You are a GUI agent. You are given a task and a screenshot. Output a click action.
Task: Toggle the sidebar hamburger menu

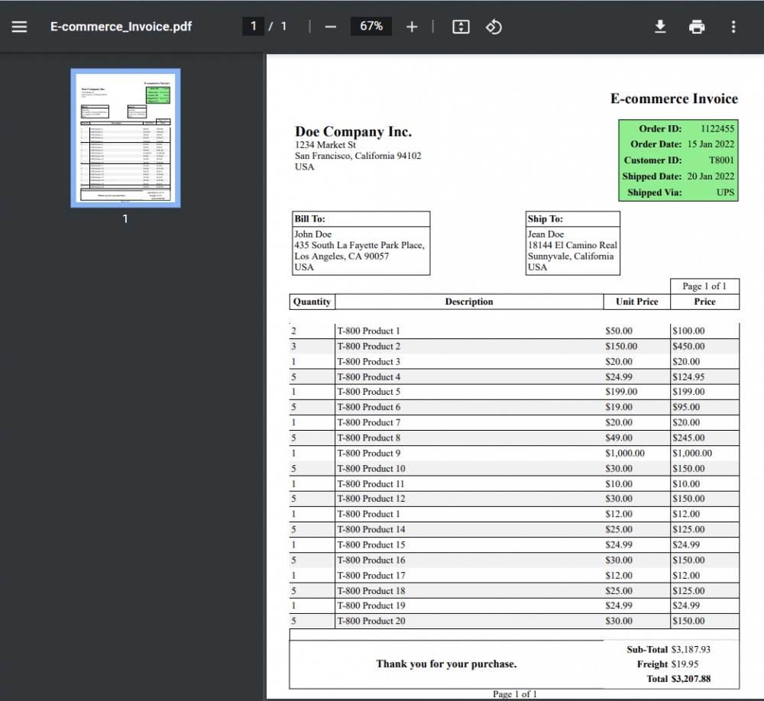[19, 27]
